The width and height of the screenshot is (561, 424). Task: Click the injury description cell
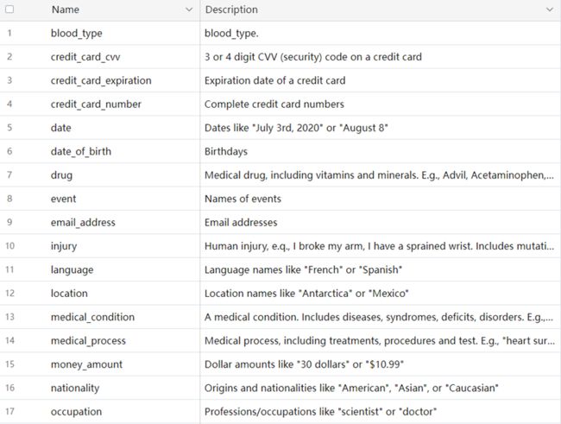tap(380, 246)
